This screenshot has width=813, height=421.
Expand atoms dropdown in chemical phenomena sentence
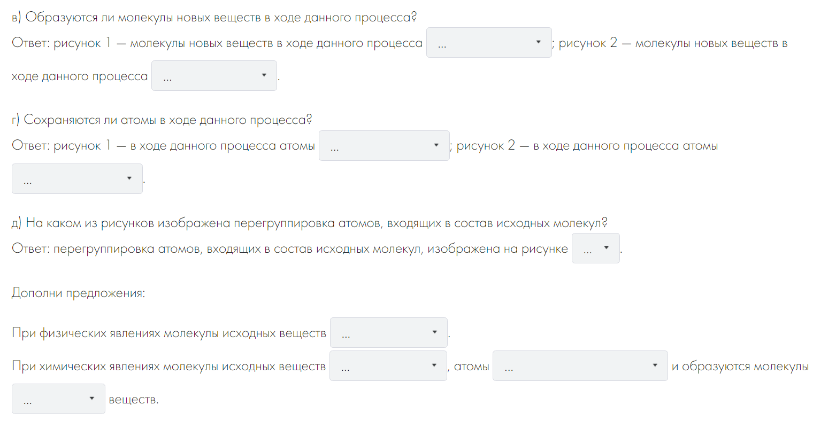coord(580,366)
